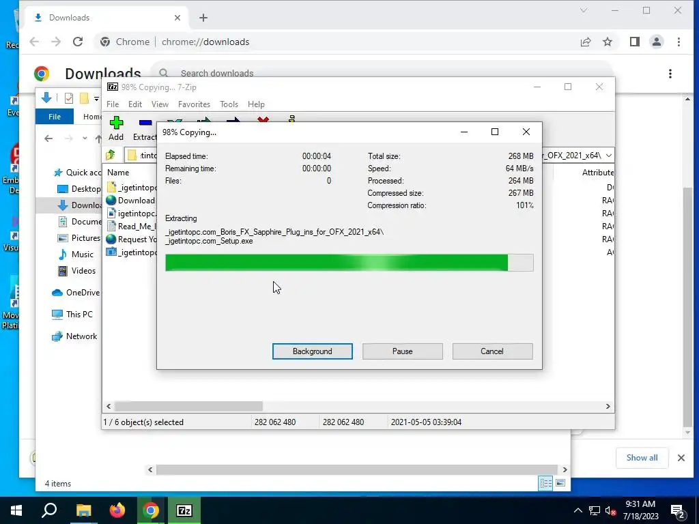Screen dimensions: 699x524
Task: Open the Chrome tab search chevron
Action: tap(583, 10)
